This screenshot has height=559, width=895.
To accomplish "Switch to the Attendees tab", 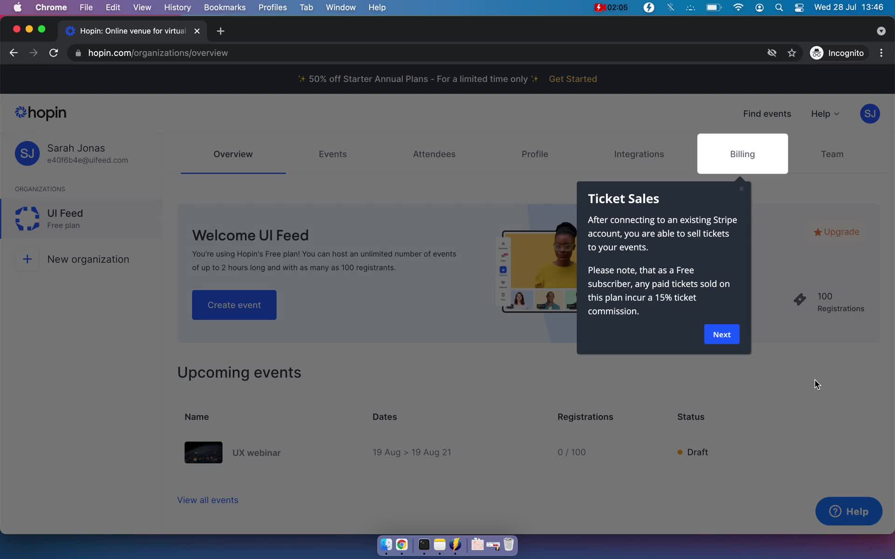I will (x=434, y=154).
